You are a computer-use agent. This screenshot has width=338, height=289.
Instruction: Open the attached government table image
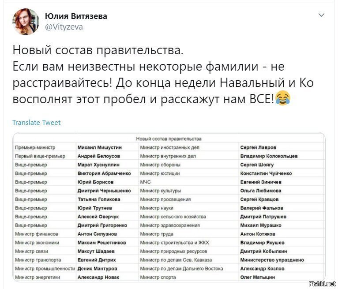[x=169, y=207]
